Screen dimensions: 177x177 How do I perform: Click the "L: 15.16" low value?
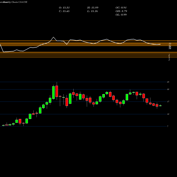coord(93,11)
